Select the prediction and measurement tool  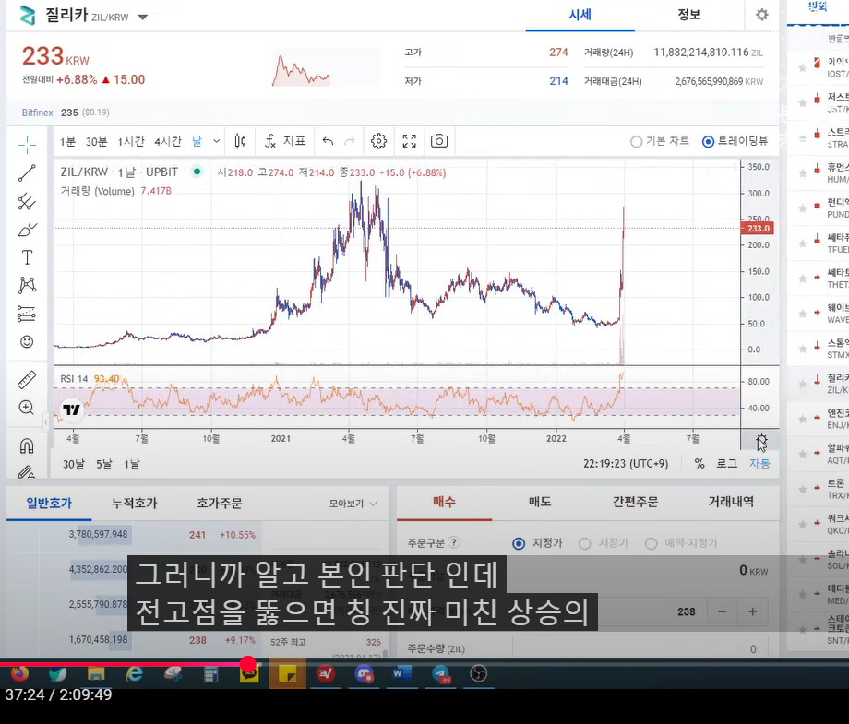click(27, 314)
